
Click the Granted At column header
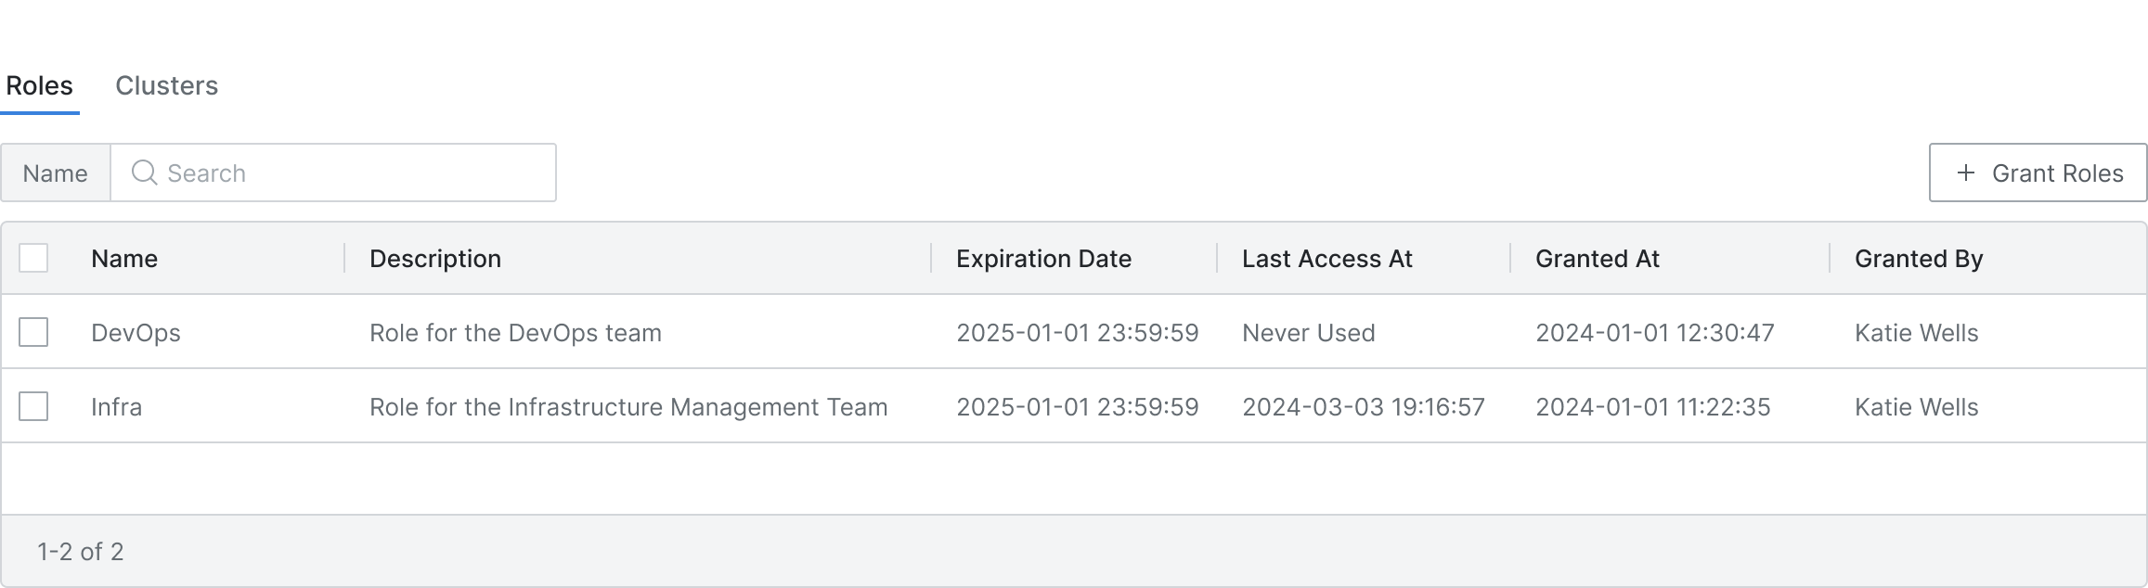tap(1598, 259)
